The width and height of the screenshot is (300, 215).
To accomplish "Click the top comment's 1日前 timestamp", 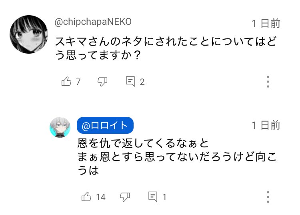I will point(266,24).
